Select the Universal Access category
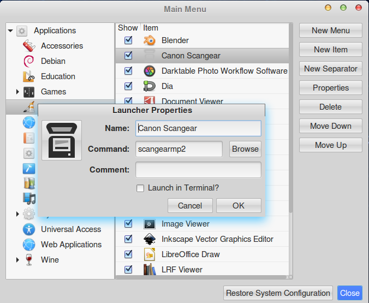 pos(71,229)
